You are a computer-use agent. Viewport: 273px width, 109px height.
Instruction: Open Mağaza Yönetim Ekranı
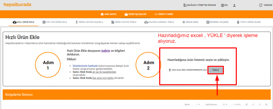click(x=199, y=5)
